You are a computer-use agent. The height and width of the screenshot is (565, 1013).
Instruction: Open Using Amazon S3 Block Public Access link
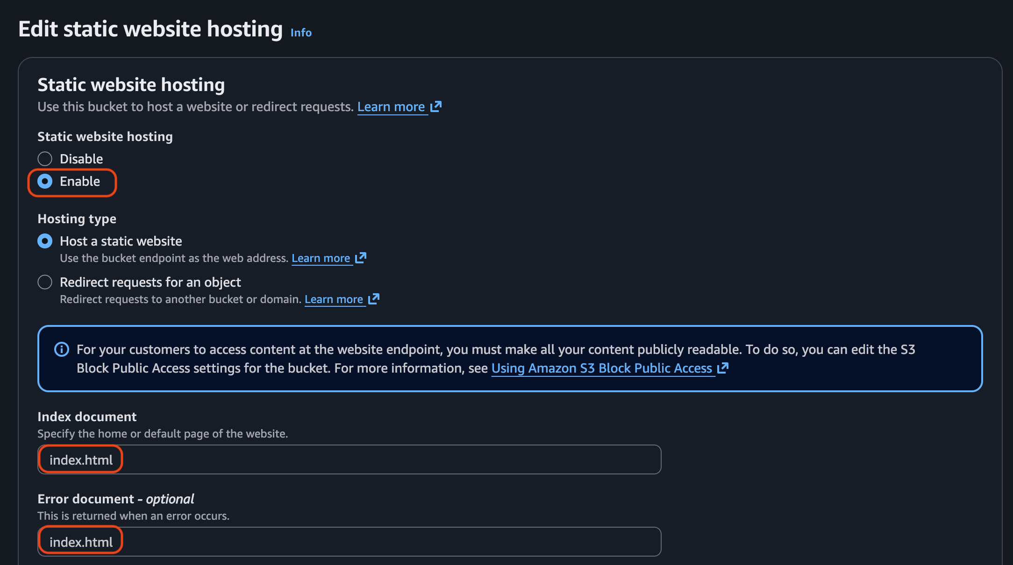coord(602,368)
